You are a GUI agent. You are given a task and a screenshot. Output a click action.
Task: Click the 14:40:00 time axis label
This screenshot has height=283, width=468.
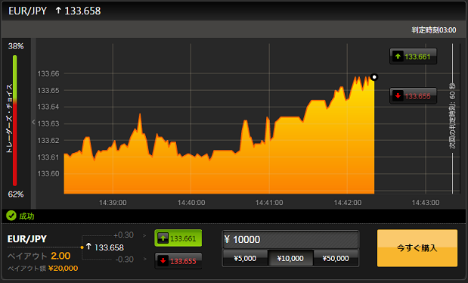tap(191, 203)
